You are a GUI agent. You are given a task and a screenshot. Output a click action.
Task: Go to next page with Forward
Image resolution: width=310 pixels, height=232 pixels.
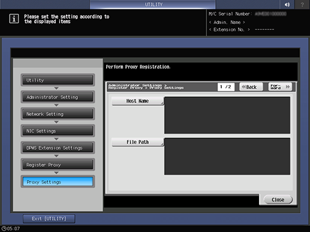[x=280, y=87]
